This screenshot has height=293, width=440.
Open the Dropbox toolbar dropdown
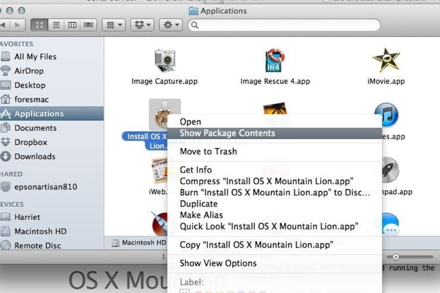143,25
